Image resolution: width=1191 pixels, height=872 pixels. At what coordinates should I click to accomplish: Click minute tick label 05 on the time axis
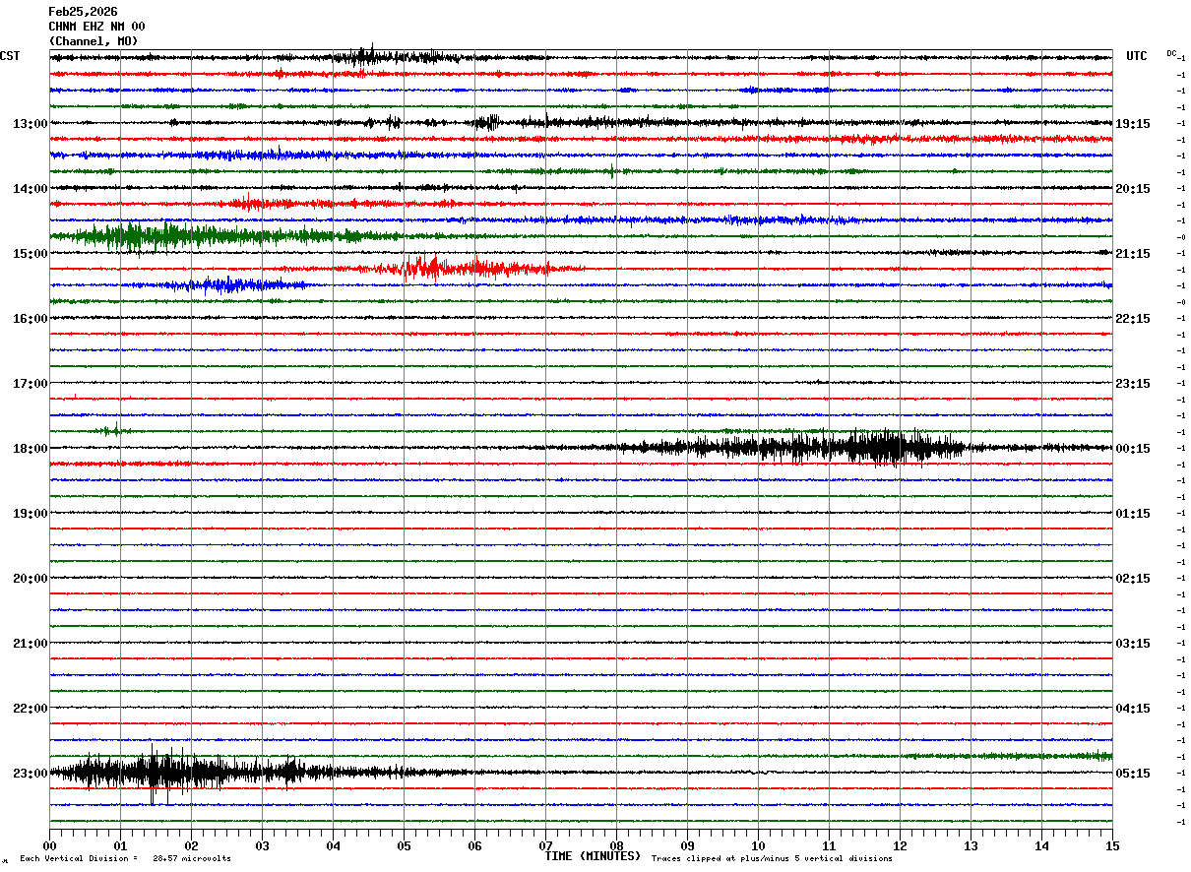click(404, 845)
